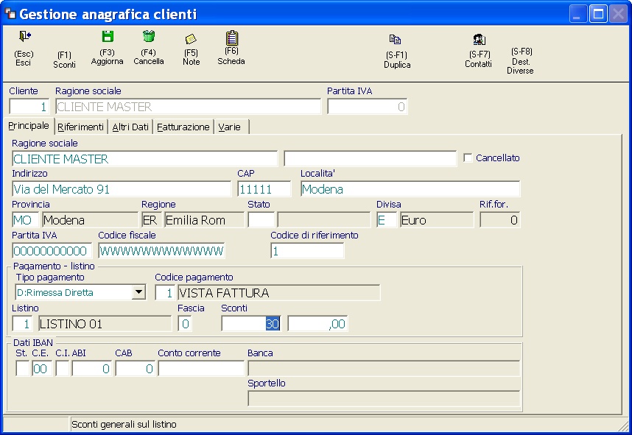This screenshot has width=632, height=435.
Task: Focus the Localita' field containing Modena
Action: (x=410, y=189)
